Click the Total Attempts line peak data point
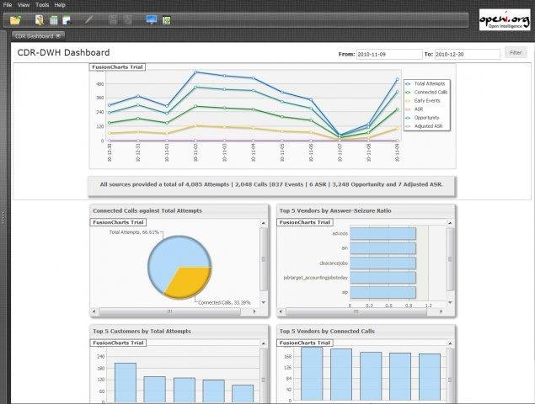This screenshot has width=535, height=404. 195,72
